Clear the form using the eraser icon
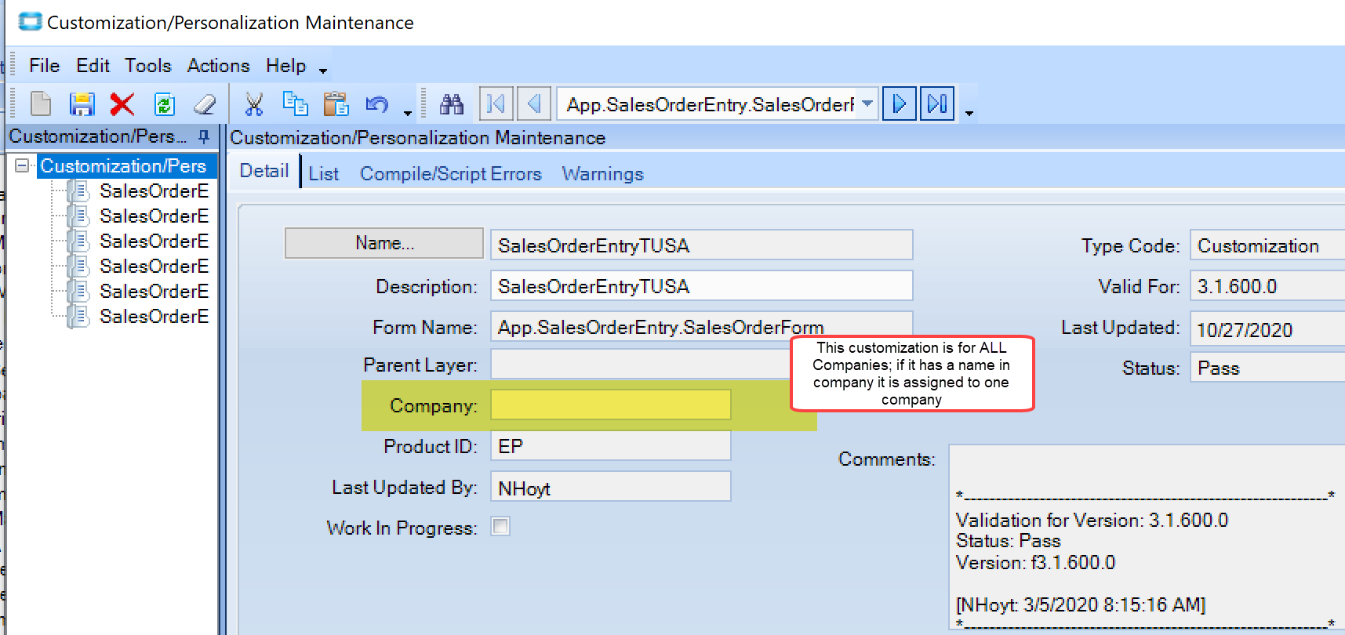The height and width of the screenshot is (635, 1345). [x=205, y=103]
